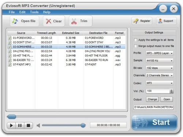
Task: Click the Stop button
Action: (x=29, y=125)
